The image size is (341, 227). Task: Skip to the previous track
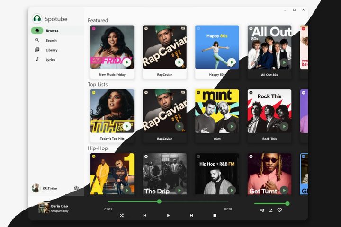click(x=145, y=215)
